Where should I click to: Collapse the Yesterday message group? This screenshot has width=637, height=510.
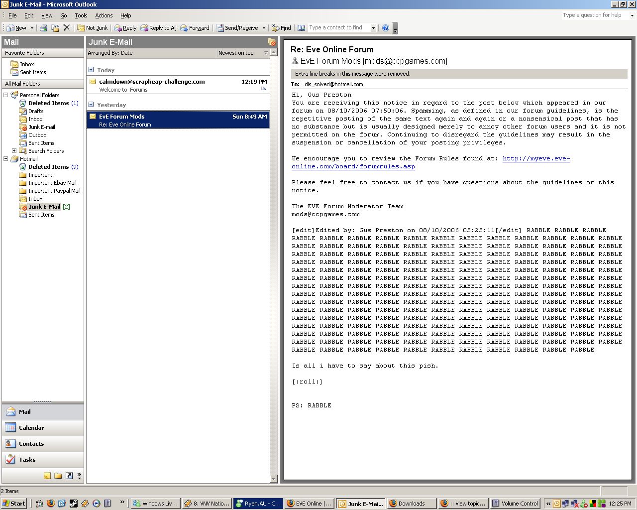[91, 105]
